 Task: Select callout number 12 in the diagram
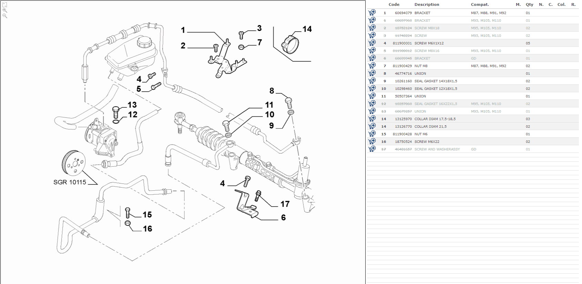point(133,114)
